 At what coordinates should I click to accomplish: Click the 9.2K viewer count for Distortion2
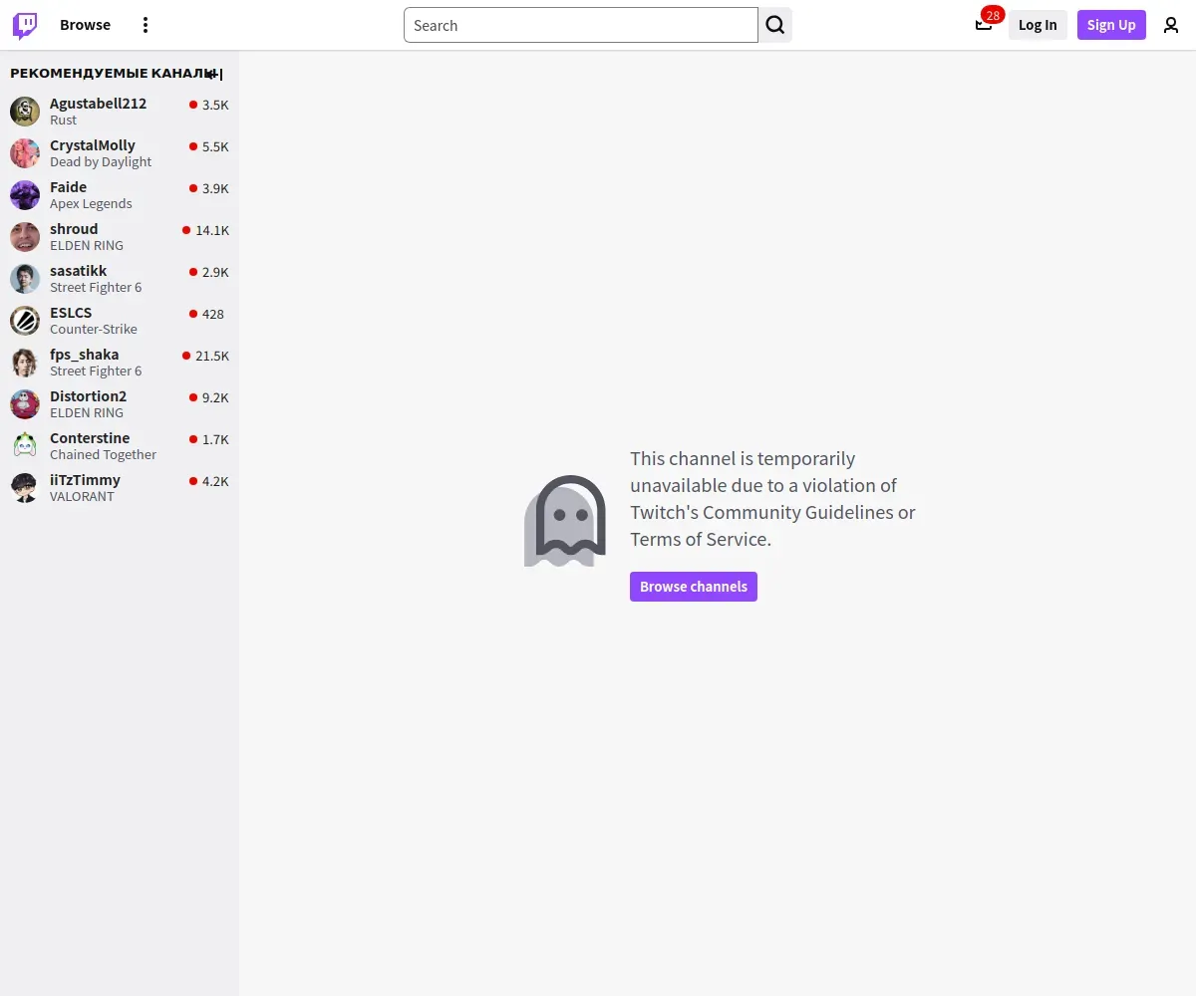pyautogui.click(x=215, y=397)
